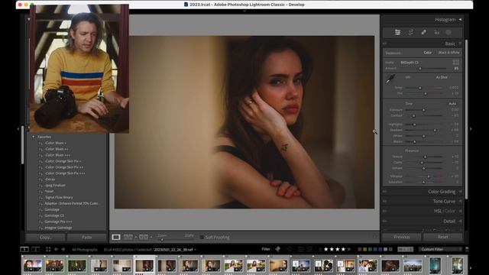Collapse the Favorites preset group
The height and width of the screenshot is (275, 489).
click(x=33, y=137)
